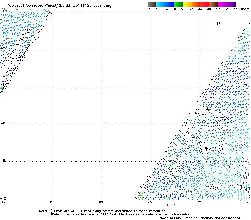Viewport: 251px width, 220px height.
Task: Click the latitude label '-2'
Action: tap(3, 48)
